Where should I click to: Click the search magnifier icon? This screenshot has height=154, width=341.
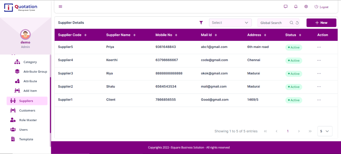click(x=292, y=23)
